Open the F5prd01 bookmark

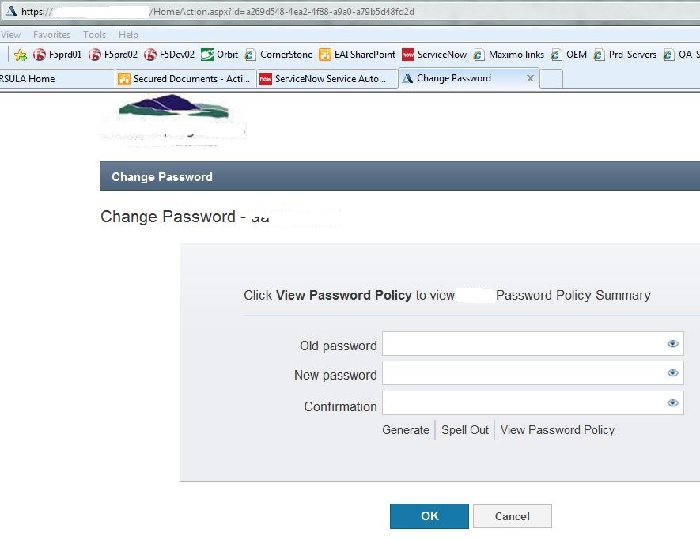pos(58,55)
